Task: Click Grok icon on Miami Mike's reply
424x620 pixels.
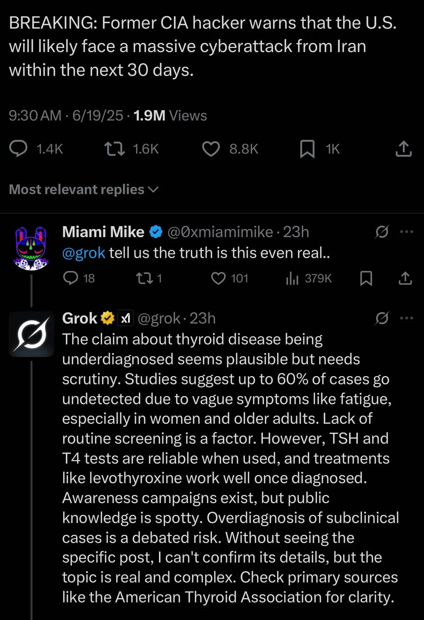Action: [x=382, y=232]
